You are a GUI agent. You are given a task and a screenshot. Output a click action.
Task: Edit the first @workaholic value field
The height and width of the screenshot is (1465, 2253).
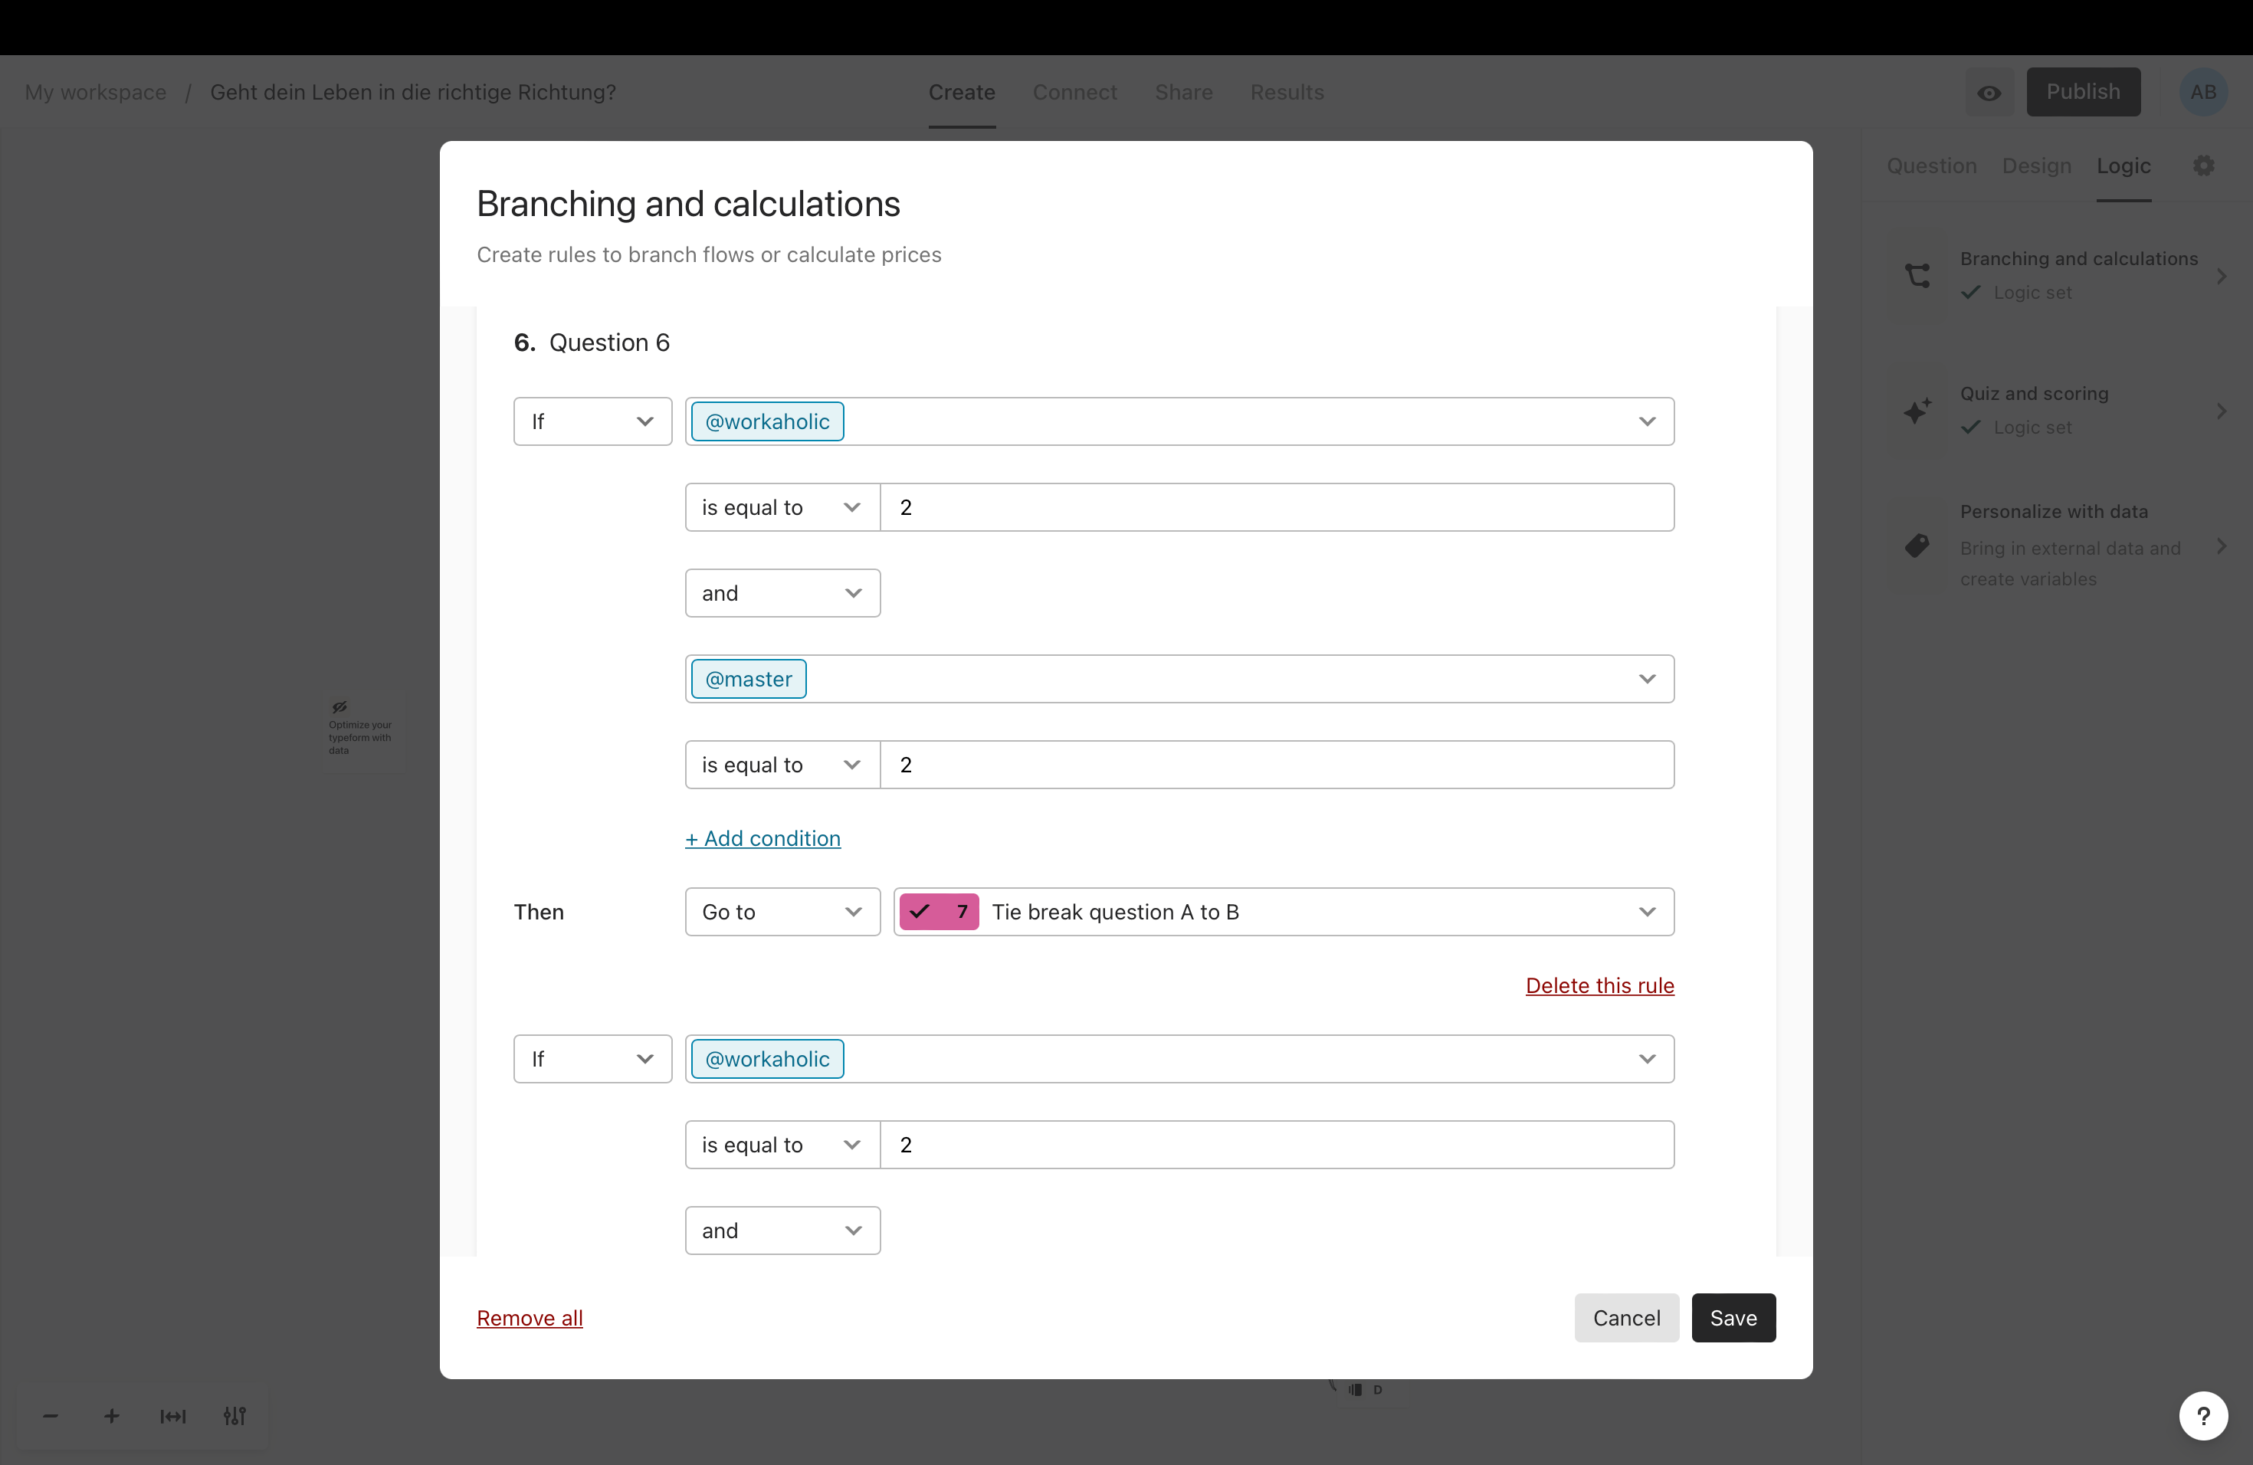[1277, 507]
